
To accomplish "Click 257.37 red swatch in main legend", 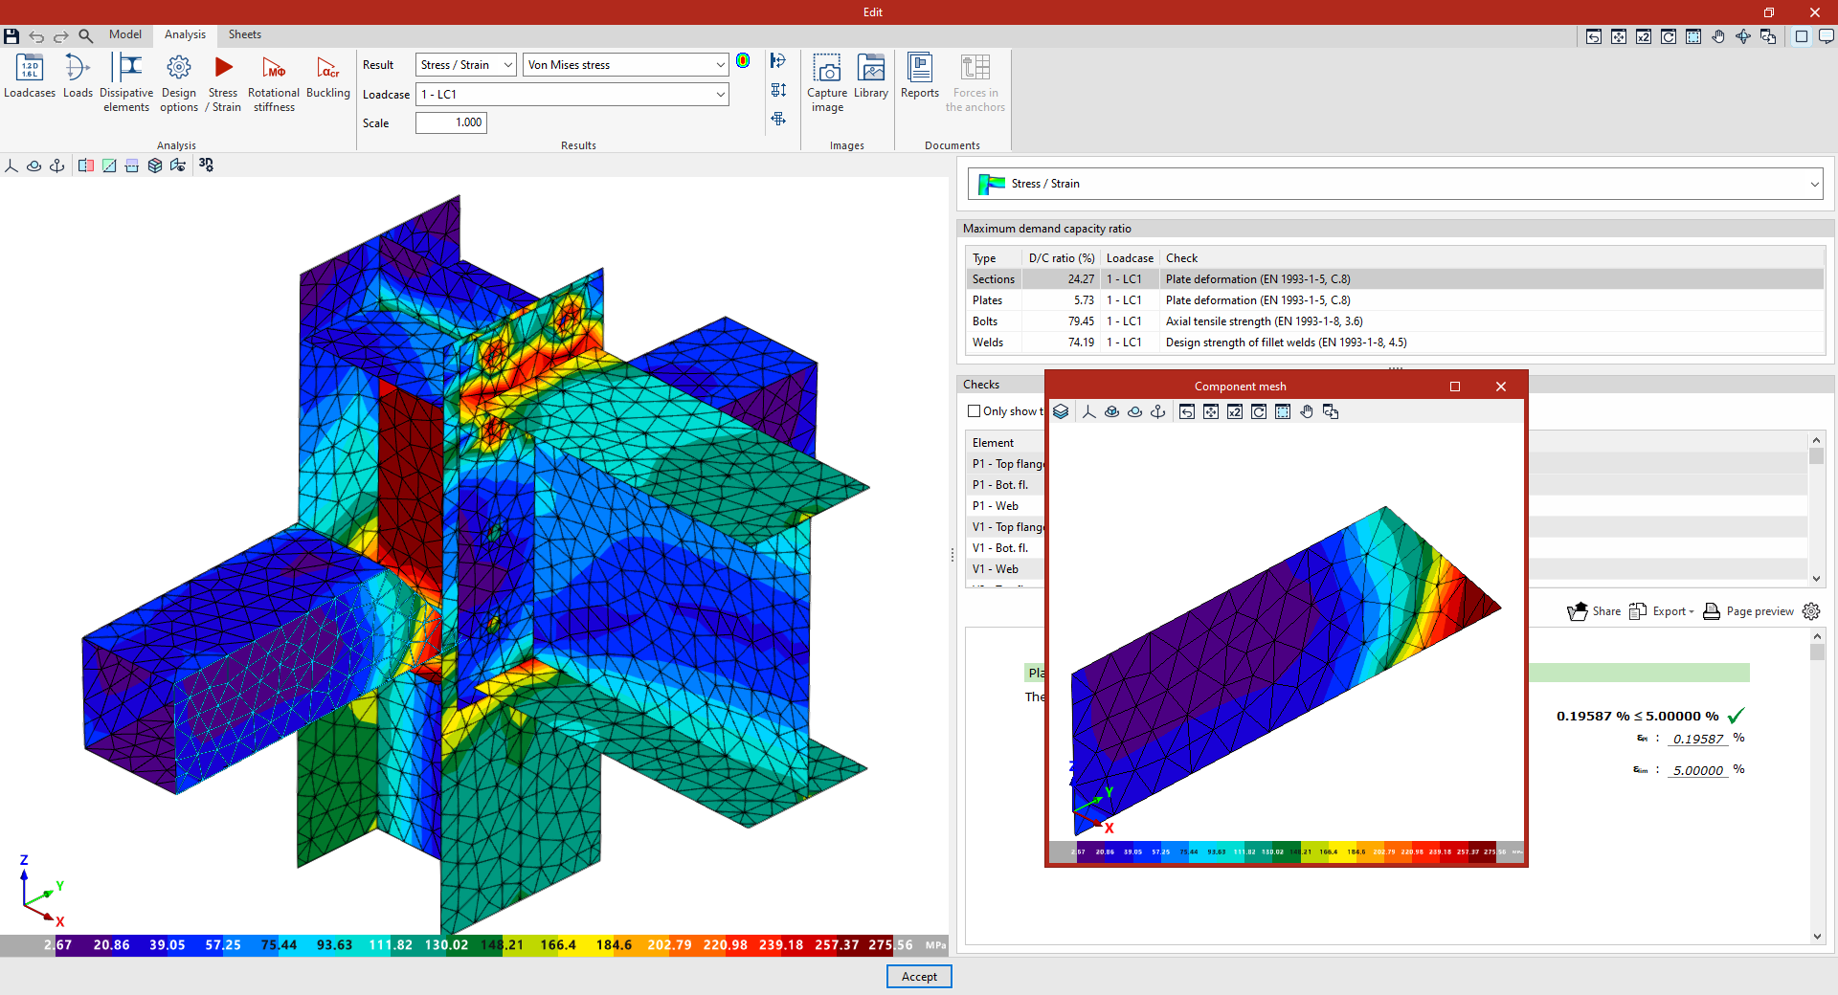I will pyautogui.click(x=837, y=945).
